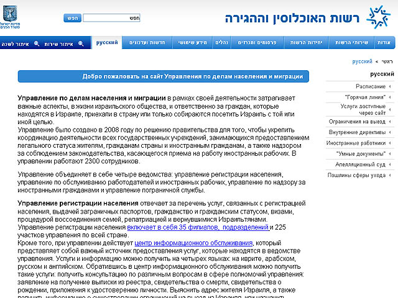
Task: Open the מידע שימושי tab
Action: 192,42
